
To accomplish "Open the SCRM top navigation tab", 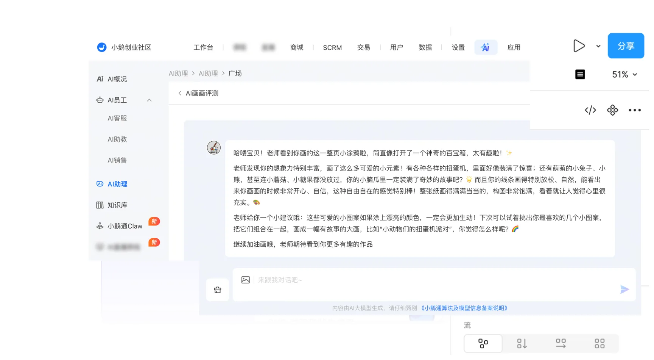I will 332,48.
